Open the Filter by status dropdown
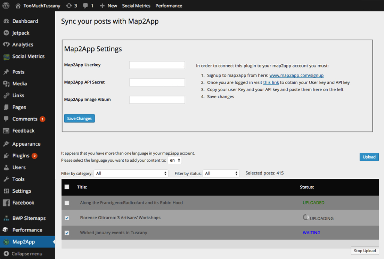Viewport: 384px width, 262px height. click(221, 173)
